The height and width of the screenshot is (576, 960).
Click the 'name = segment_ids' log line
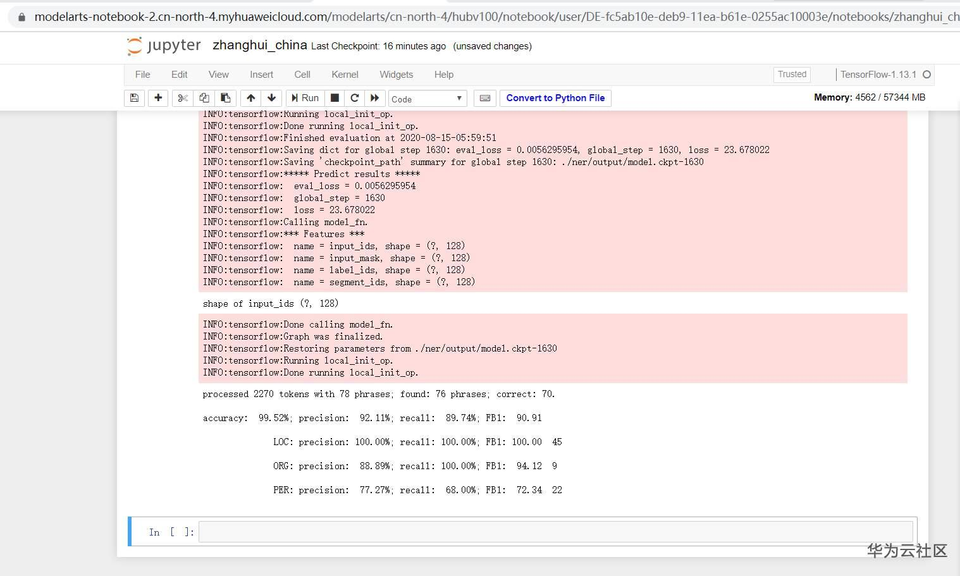339,282
